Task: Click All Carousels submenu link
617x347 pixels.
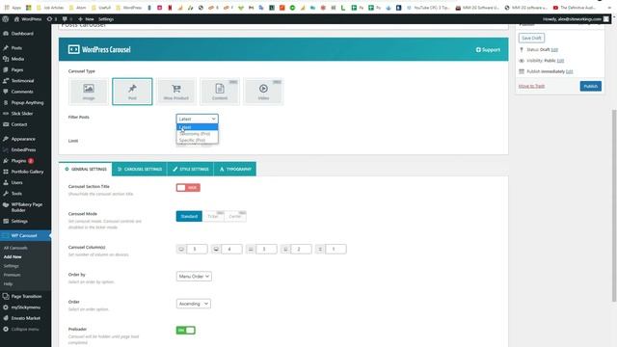Action: tap(15, 248)
